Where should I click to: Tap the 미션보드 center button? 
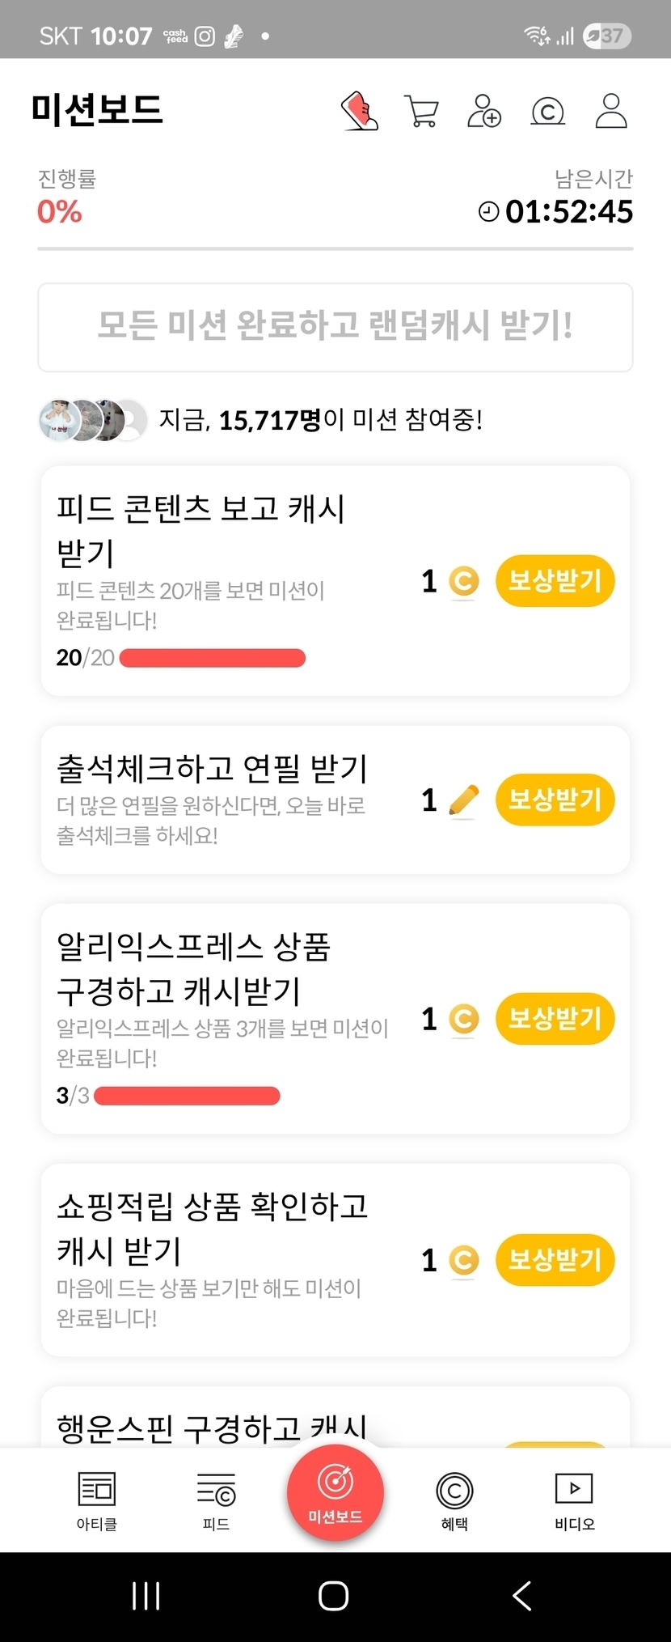335,1492
